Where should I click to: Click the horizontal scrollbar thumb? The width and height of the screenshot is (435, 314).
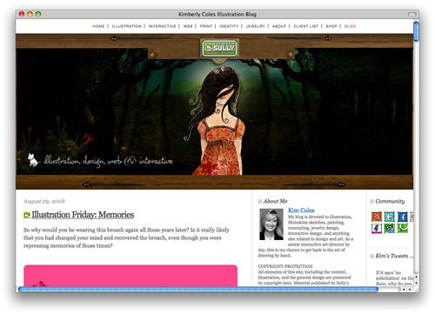[x=198, y=290]
